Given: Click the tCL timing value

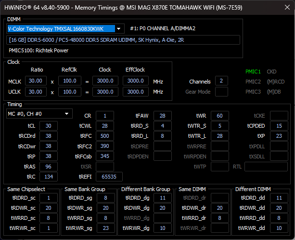Looking at the screenshot, I should coord(48,126).
